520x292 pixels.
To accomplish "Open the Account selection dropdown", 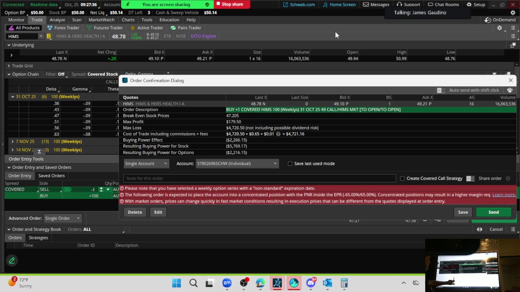I will (x=237, y=164).
